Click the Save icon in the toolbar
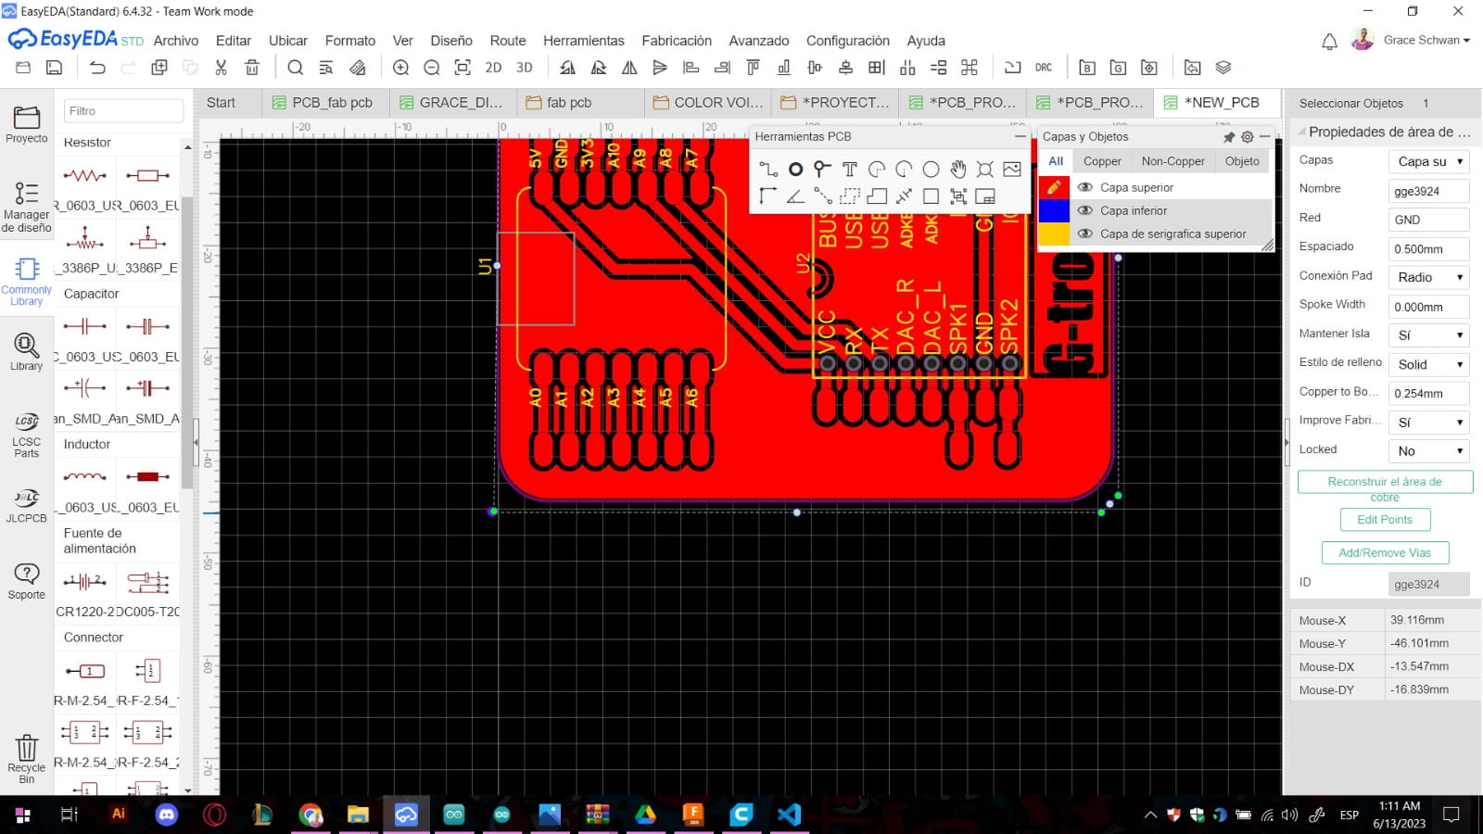The image size is (1483, 834). tap(55, 68)
